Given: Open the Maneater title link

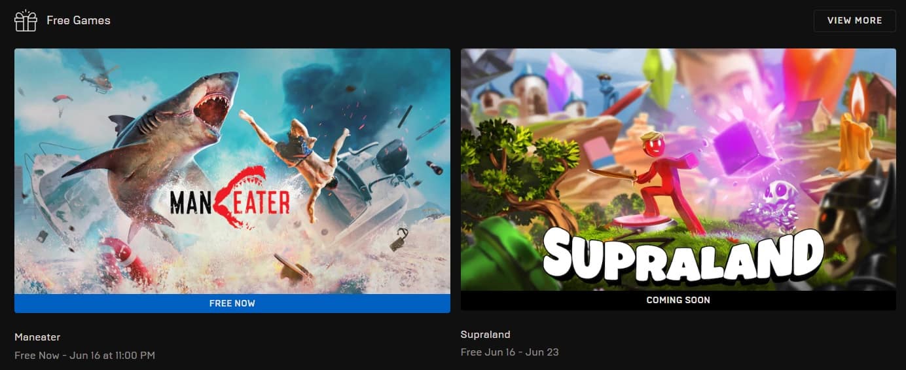Looking at the screenshot, I should pos(37,337).
